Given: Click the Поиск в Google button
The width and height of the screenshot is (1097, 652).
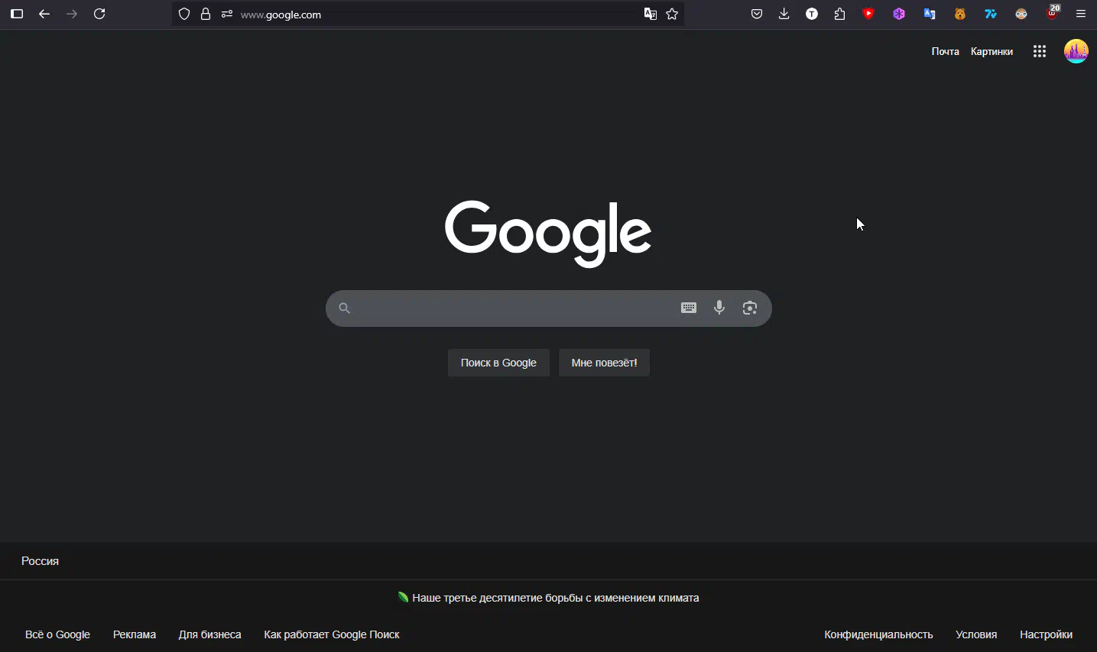Looking at the screenshot, I should [498, 363].
